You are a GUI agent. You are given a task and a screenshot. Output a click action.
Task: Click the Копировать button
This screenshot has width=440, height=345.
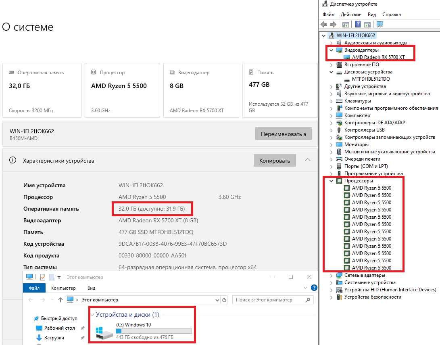click(275, 161)
